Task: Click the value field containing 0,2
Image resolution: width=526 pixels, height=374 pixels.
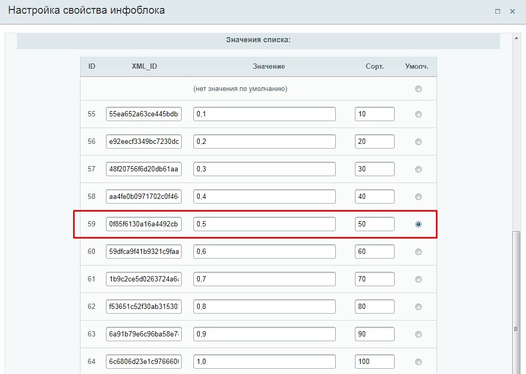Action: point(264,142)
